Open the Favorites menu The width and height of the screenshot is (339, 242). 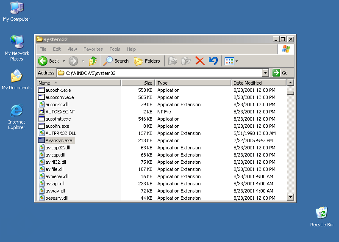pos(93,49)
